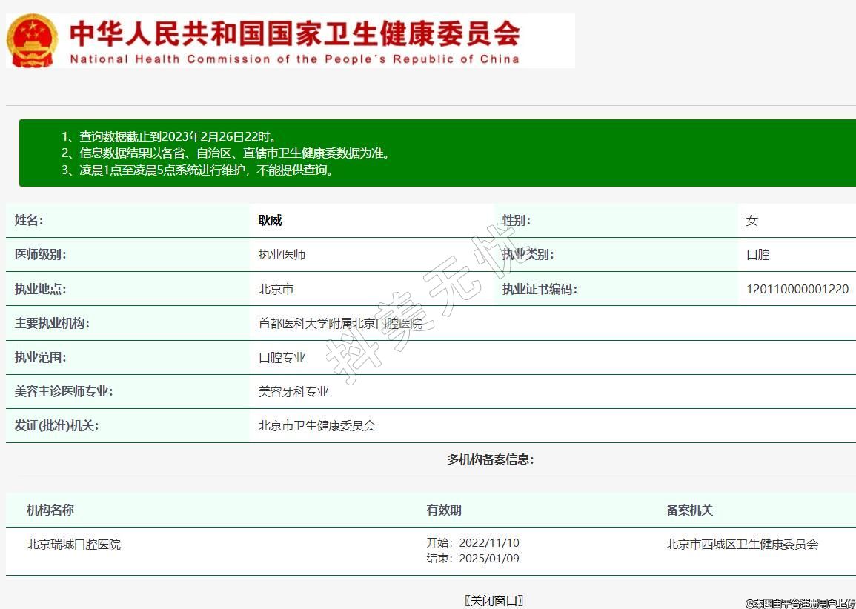Click the 北京市西城区卫生健康委员会 filing authority
This screenshot has width=856, height=609.
point(742,544)
